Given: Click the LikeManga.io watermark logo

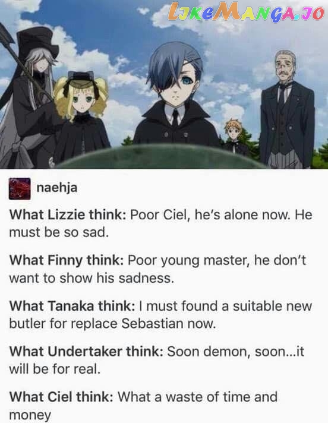Looking at the screenshot, I should click(x=246, y=12).
